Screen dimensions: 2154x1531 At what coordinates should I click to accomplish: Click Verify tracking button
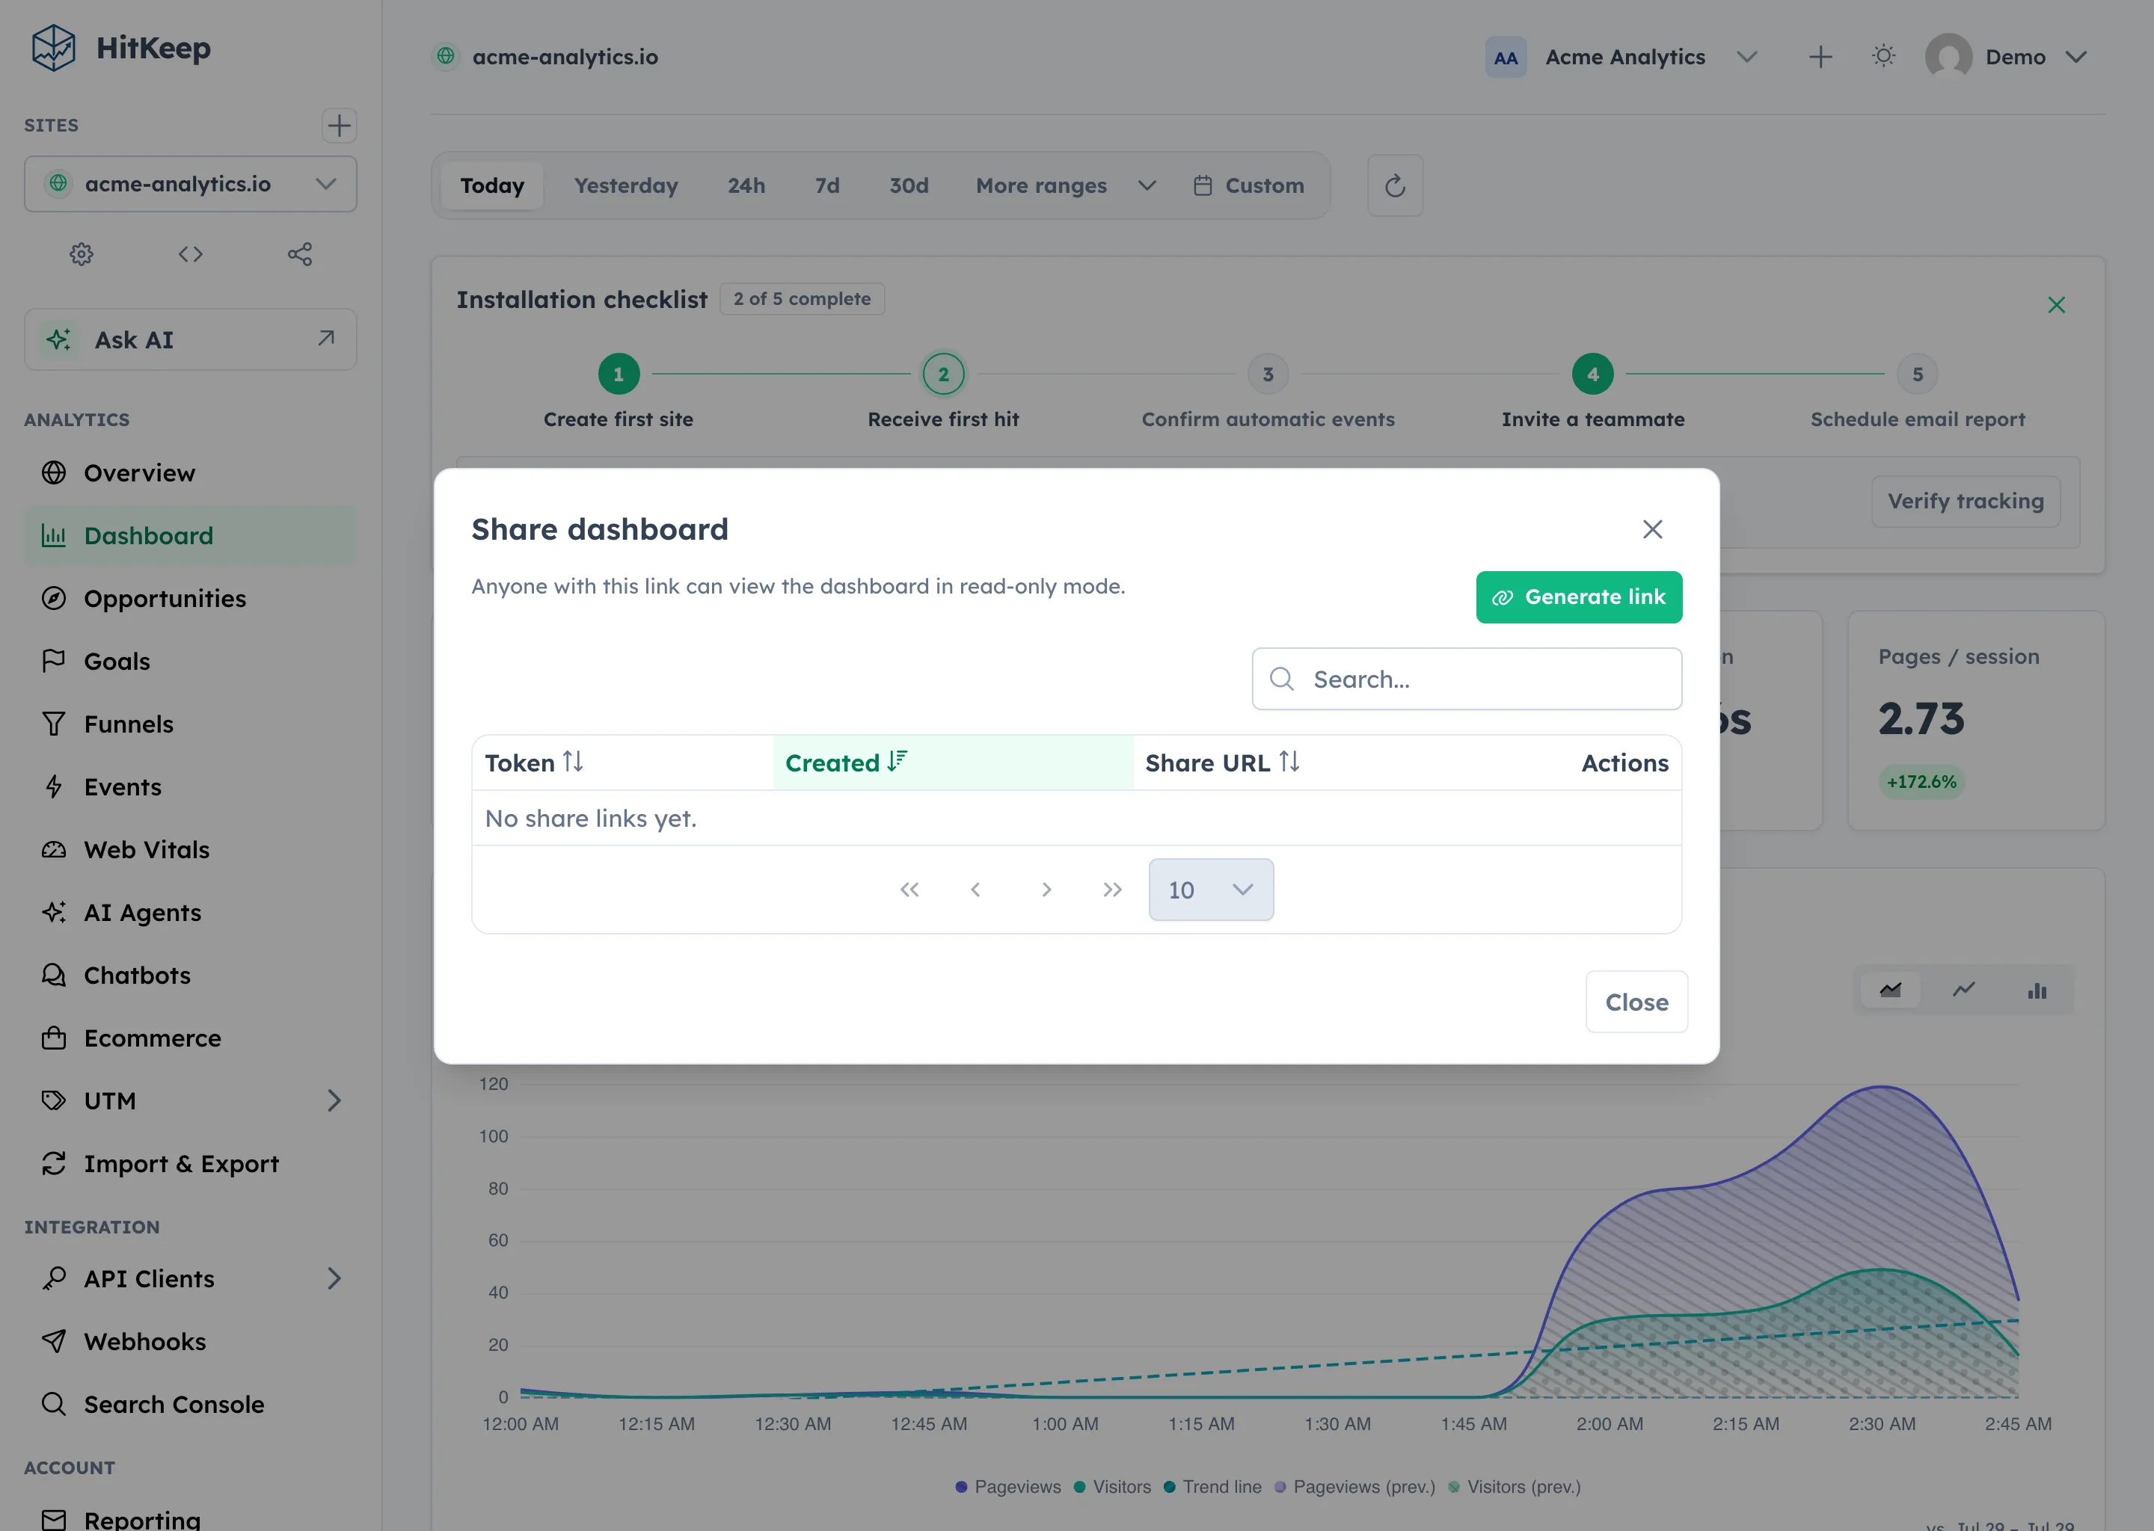point(1966,501)
